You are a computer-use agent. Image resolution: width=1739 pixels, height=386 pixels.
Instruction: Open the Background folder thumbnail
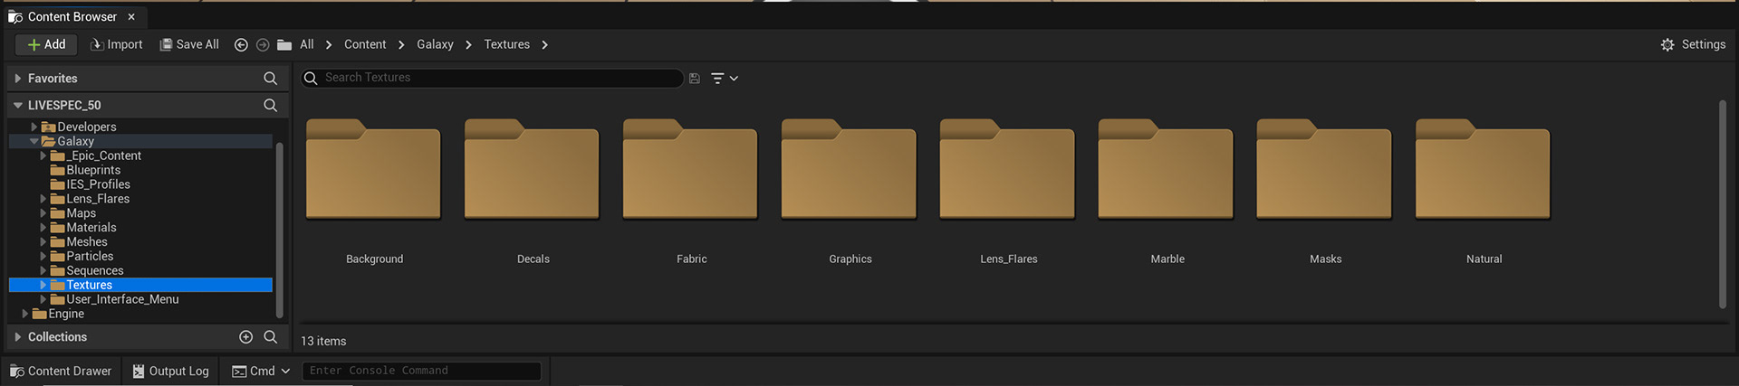373,169
